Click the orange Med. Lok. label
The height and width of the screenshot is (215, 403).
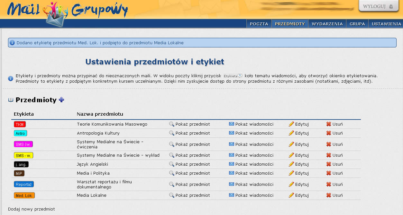point(24,195)
